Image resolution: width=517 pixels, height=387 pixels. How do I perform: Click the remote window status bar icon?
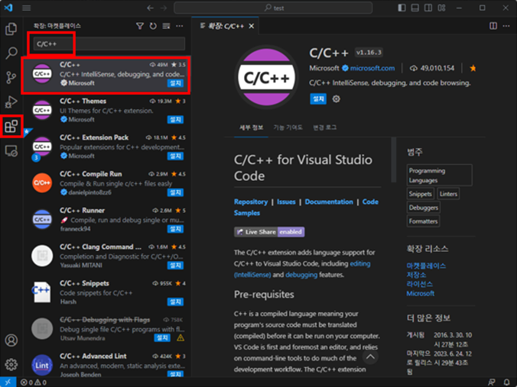click(x=8, y=382)
